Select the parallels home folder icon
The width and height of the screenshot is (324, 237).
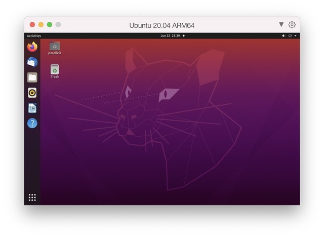point(55,48)
